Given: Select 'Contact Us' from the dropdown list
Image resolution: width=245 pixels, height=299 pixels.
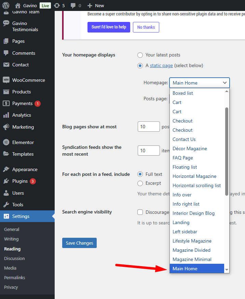Looking at the screenshot, I should point(184,139).
